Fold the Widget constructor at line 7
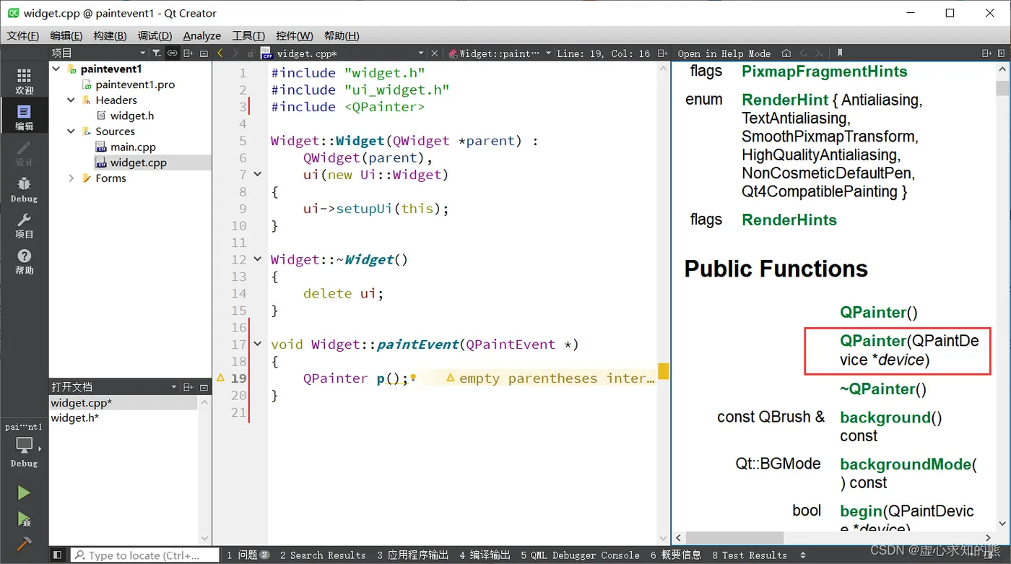 tap(258, 174)
